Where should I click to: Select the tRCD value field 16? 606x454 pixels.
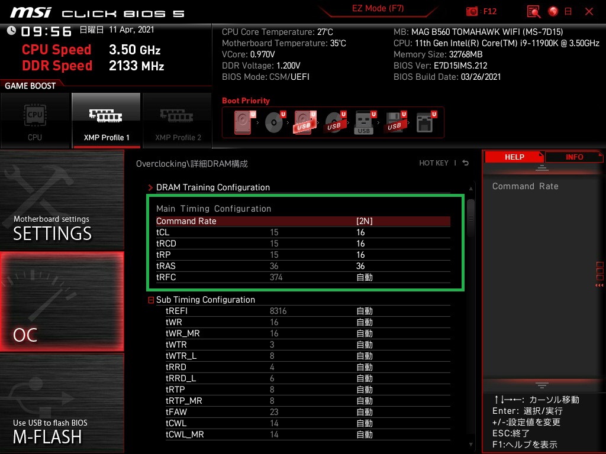pos(360,244)
